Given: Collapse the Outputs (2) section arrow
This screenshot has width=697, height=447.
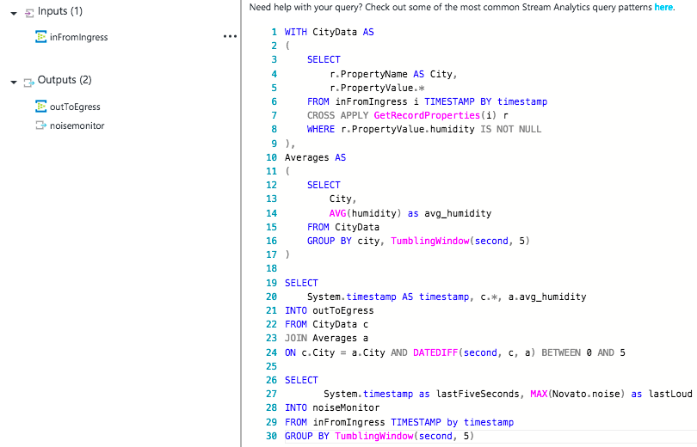Looking at the screenshot, I should 14,83.
